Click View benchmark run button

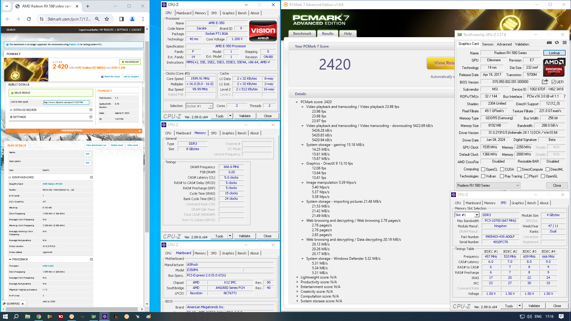pos(96,145)
